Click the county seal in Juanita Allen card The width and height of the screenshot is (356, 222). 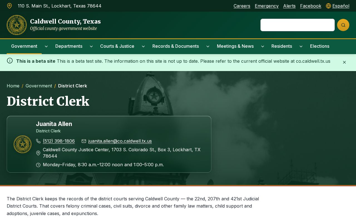tap(23, 144)
